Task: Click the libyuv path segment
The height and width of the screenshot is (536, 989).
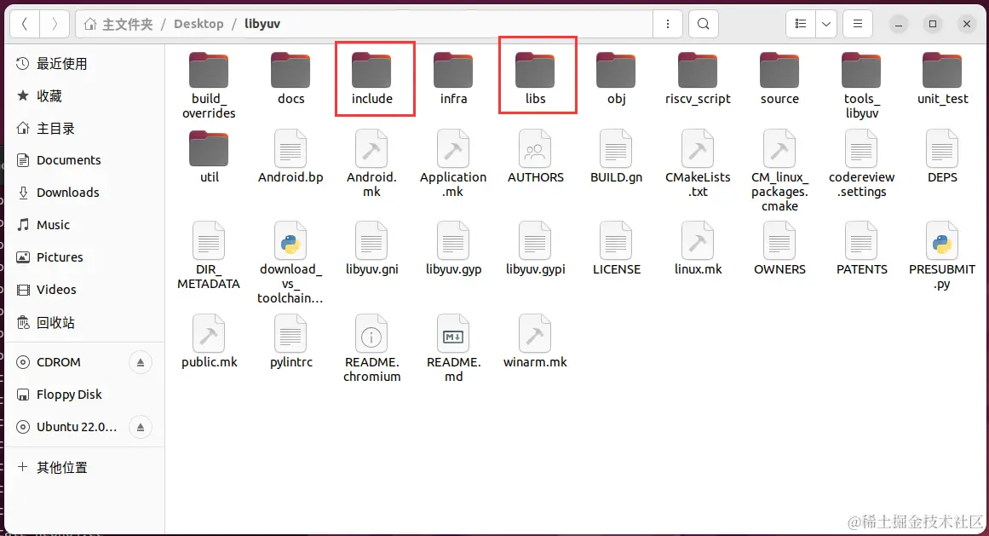Action: point(262,24)
